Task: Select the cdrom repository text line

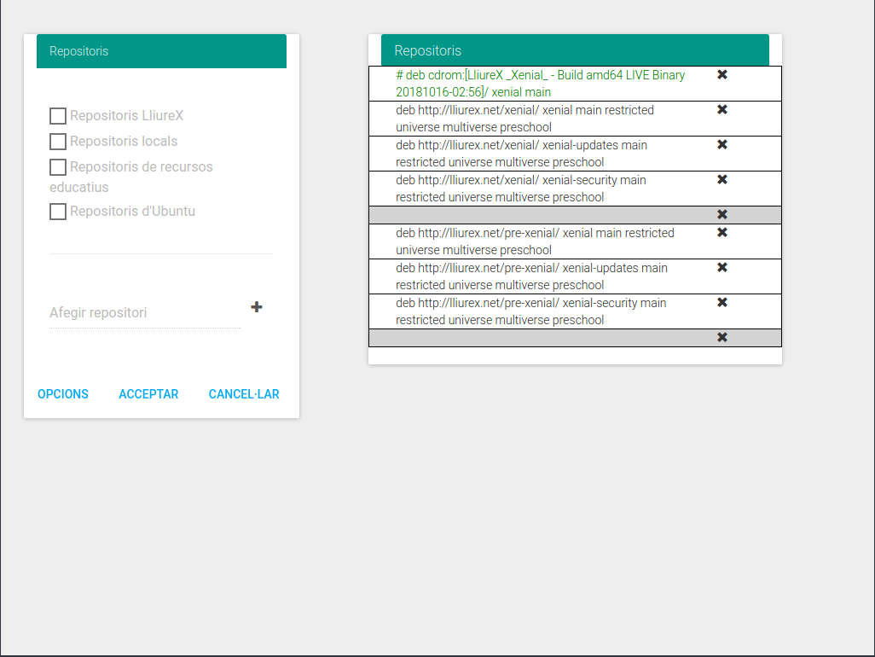Action: [540, 84]
